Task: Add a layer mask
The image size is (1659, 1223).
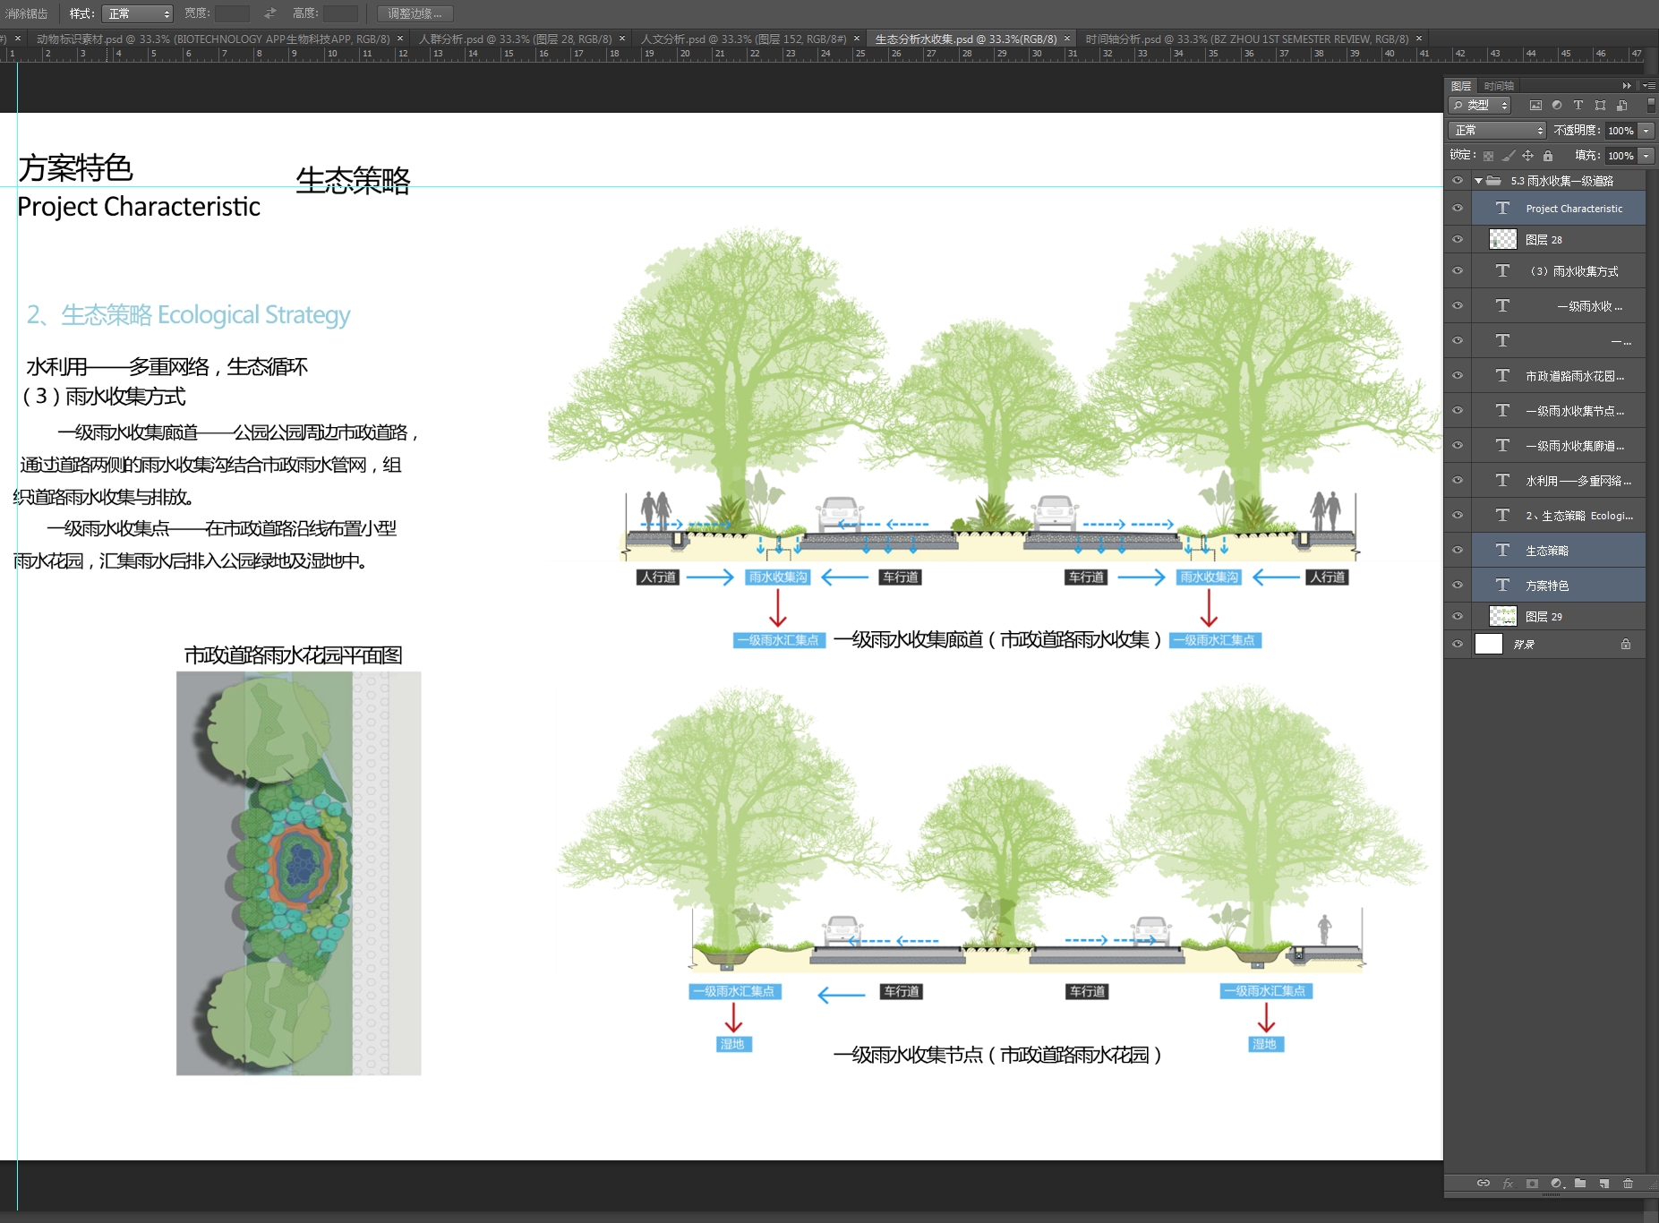Action: (1532, 1184)
